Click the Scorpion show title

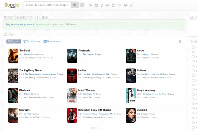24,110
